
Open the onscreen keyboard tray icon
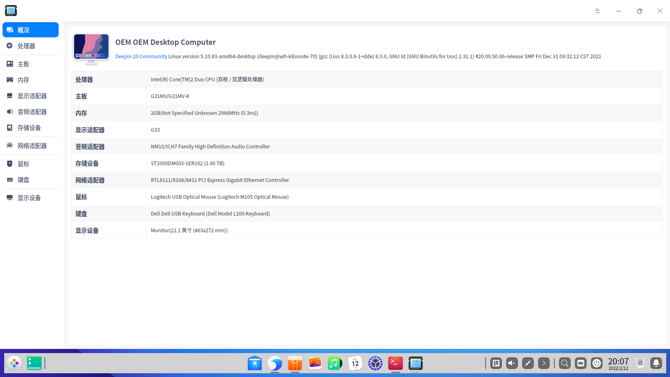581,363
